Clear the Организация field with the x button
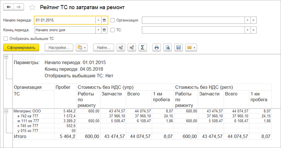This screenshot has width=281, height=148. pos(254,20)
